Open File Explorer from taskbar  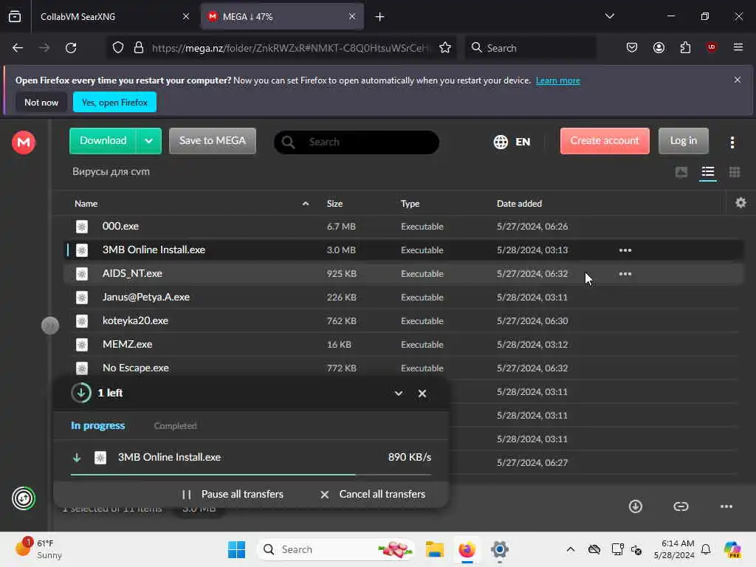click(434, 549)
